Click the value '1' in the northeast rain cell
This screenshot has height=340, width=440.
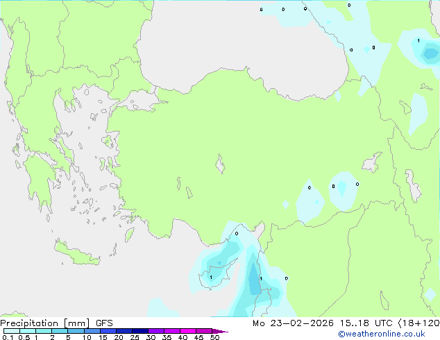(418, 41)
